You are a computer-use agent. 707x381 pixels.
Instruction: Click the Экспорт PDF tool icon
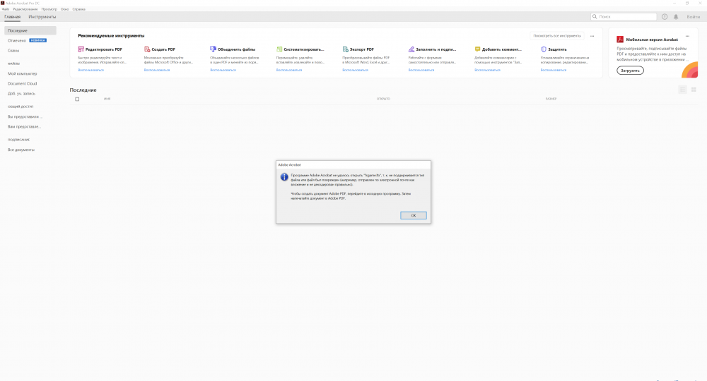point(346,49)
